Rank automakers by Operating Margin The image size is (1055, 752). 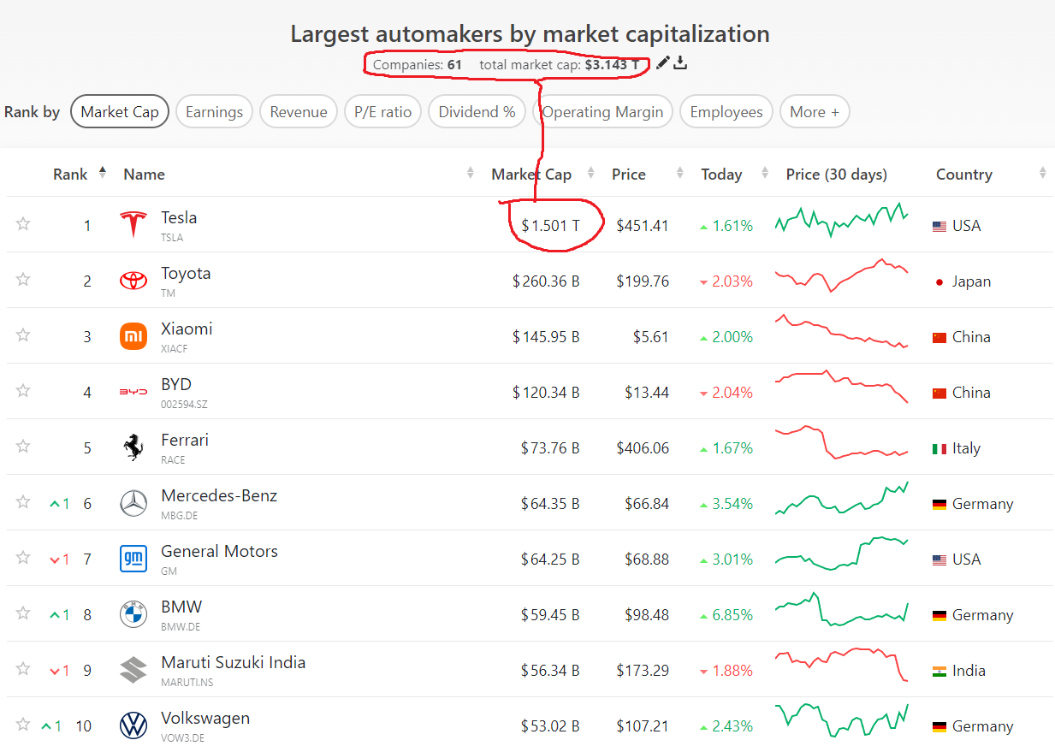pos(602,112)
